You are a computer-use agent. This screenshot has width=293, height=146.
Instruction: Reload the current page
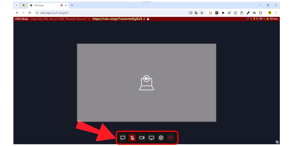[29, 13]
